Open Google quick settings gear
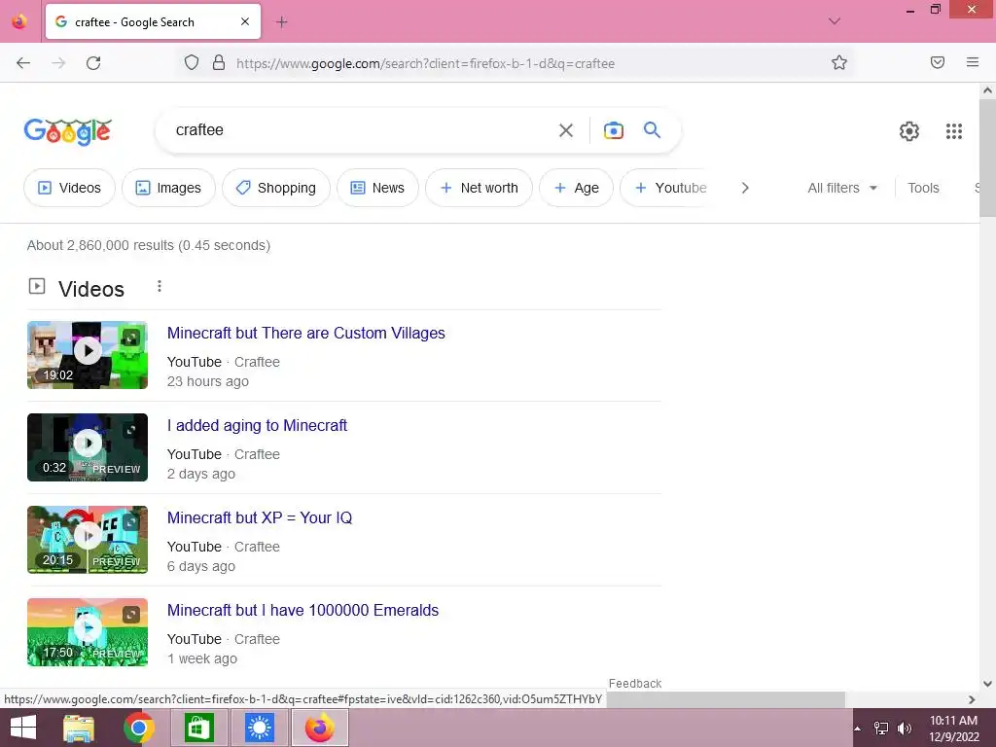Screen dimensions: 996x747 (909, 131)
